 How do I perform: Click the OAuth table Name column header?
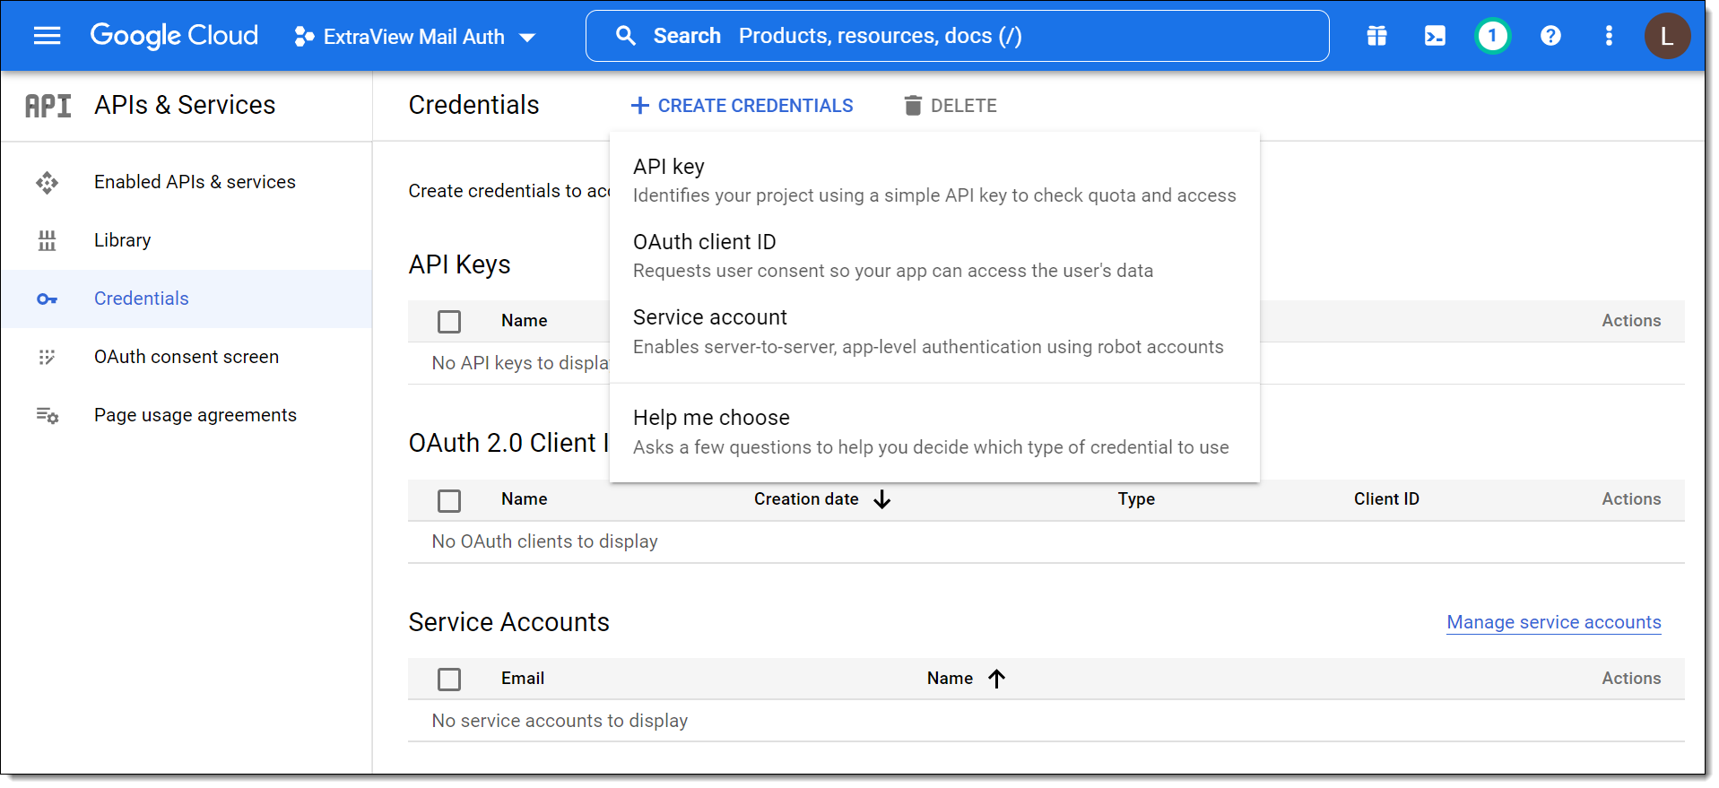coord(524,499)
